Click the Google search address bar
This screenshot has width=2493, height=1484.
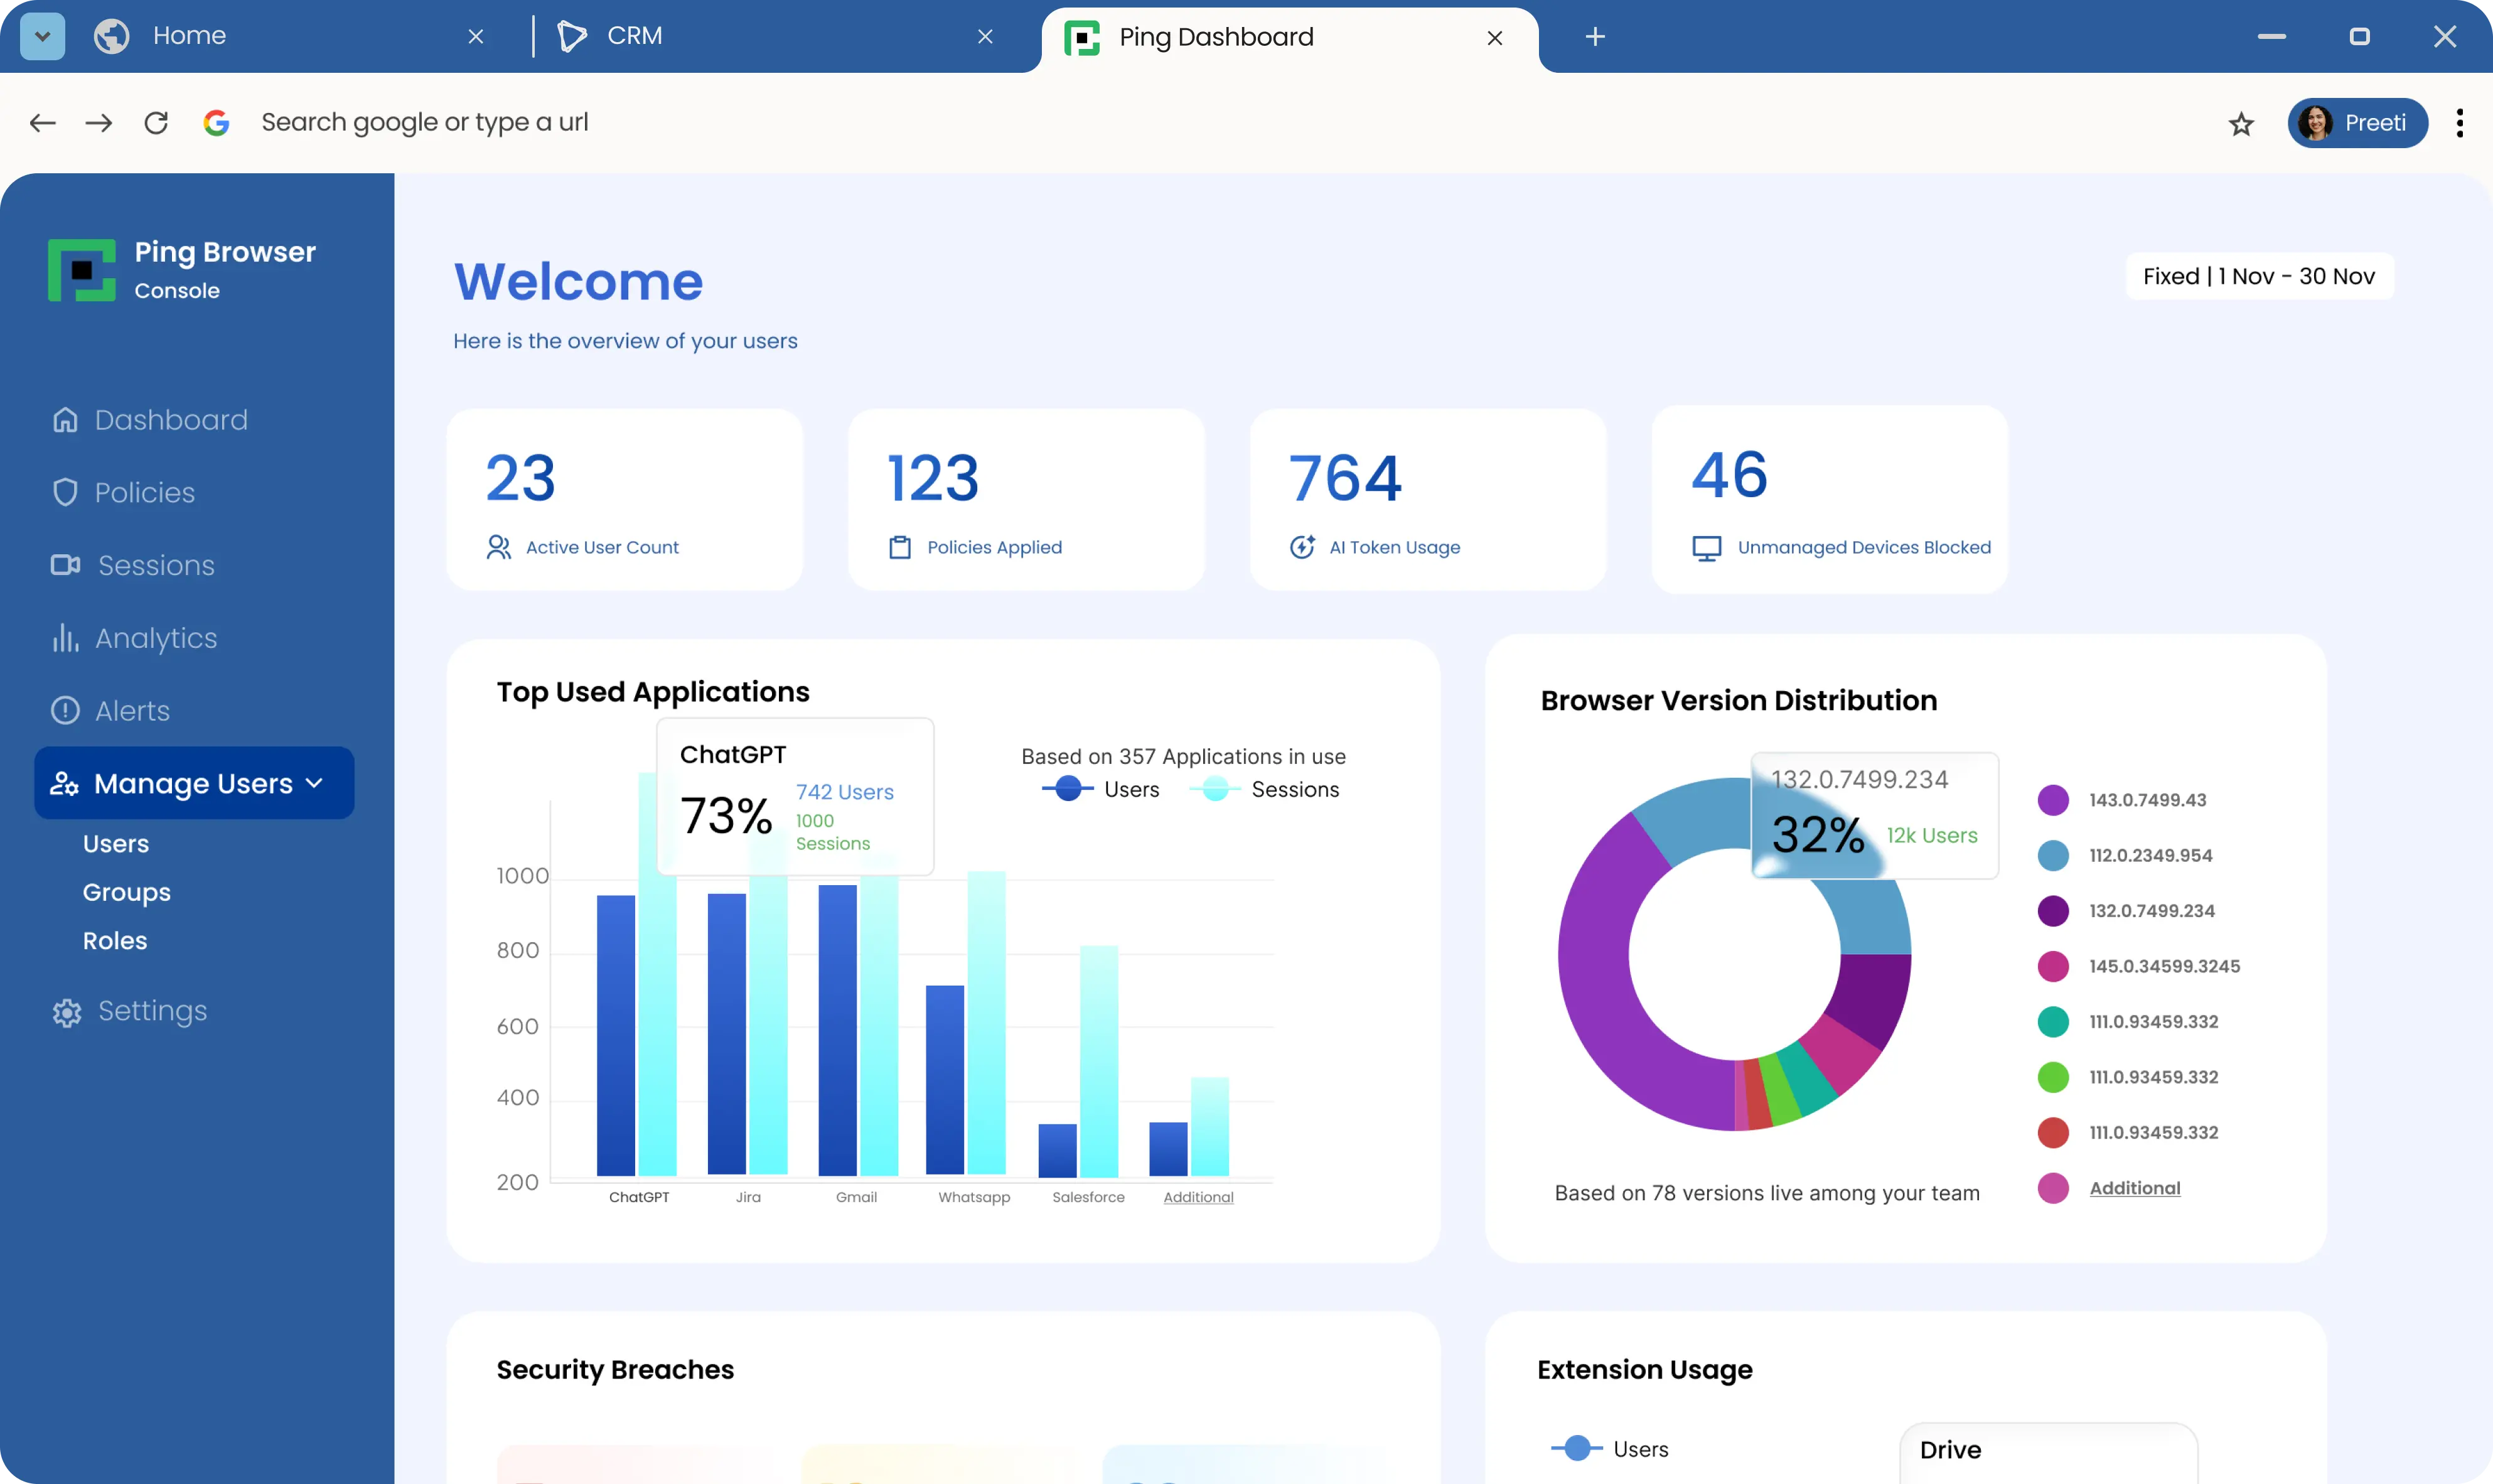click(425, 122)
